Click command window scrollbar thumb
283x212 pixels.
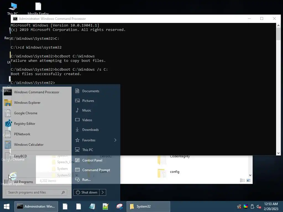click(x=278, y=34)
